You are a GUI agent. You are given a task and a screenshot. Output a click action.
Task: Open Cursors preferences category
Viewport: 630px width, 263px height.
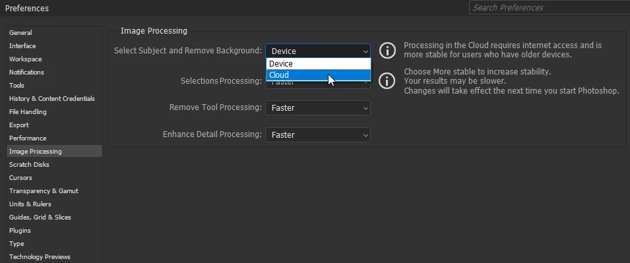point(20,178)
